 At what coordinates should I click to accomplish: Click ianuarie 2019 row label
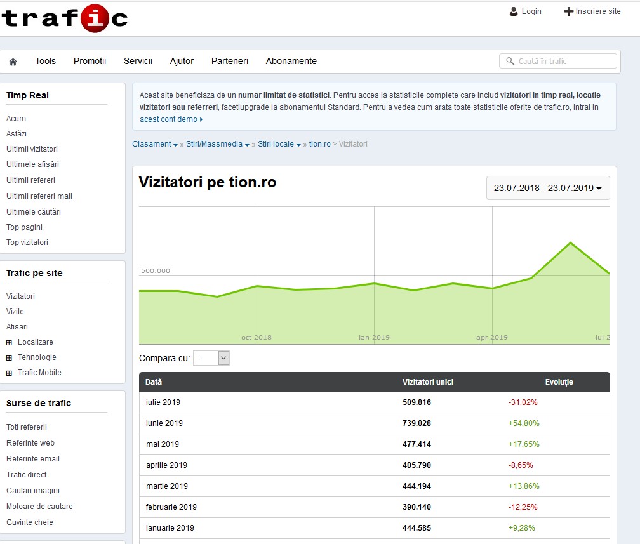click(170, 528)
